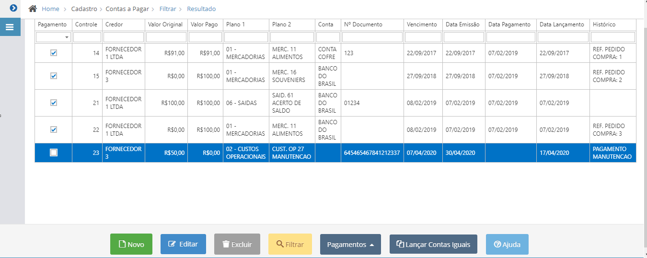This screenshot has height=258, width=647.
Task: Sort by the Credor column header
Action: click(x=124, y=24)
